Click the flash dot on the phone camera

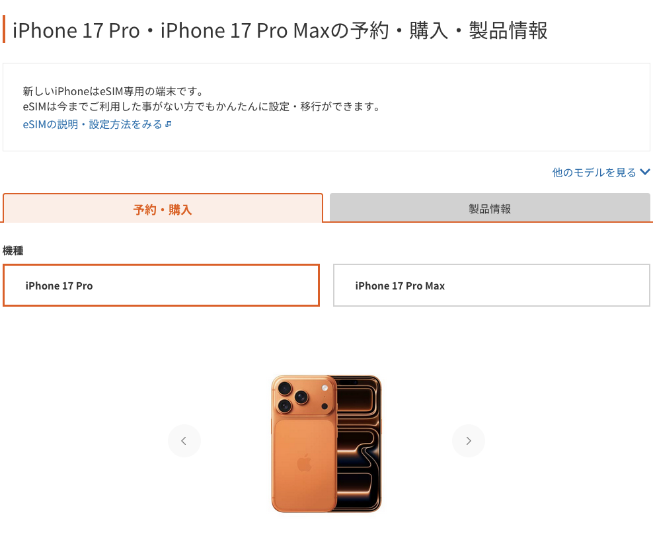[325, 388]
